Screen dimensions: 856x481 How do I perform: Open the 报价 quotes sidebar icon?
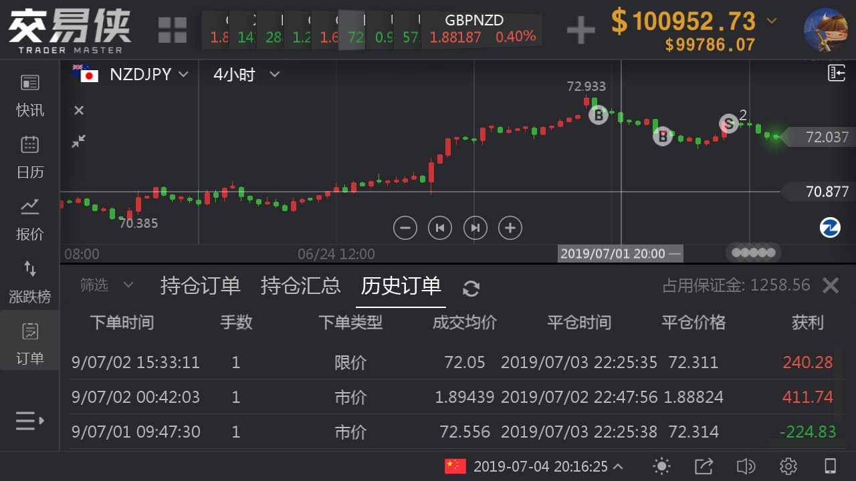(30, 219)
